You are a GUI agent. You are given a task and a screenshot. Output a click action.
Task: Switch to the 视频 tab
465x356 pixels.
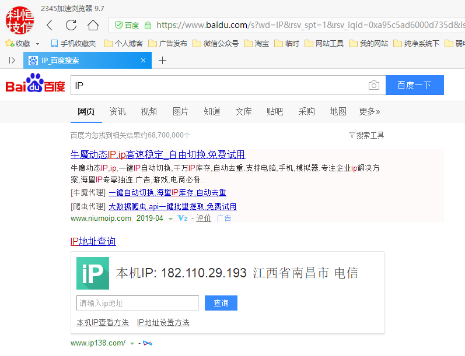(x=149, y=112)
